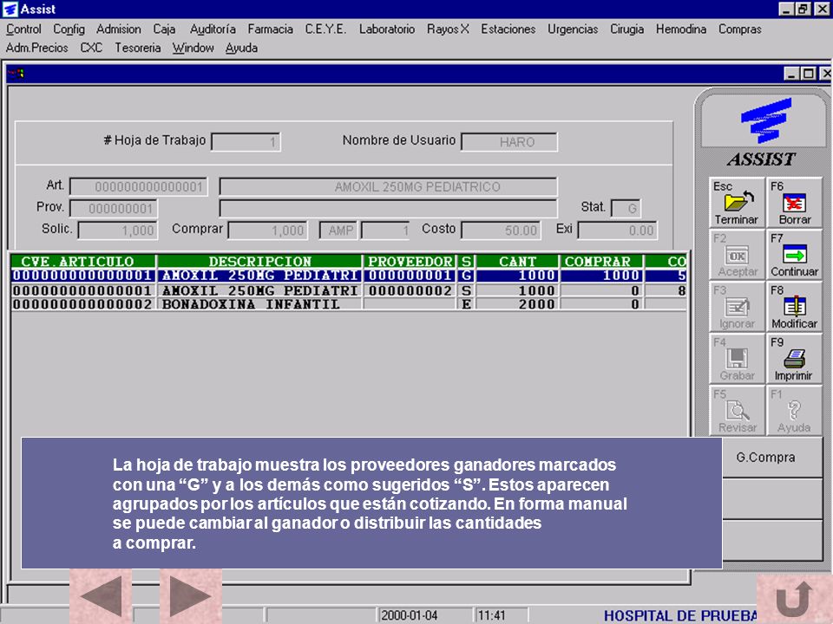This screenshot has height=624, width=833.
Task: Click the F7 Continuar arrow icon
Action: (x=794, y=254)
